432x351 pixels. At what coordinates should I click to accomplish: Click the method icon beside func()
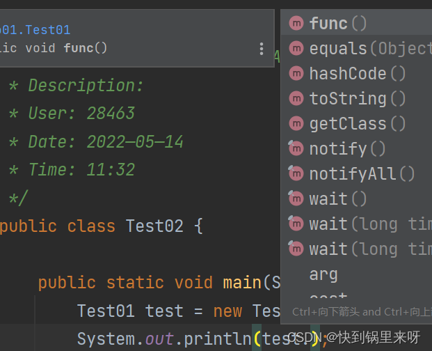(296, 23)
